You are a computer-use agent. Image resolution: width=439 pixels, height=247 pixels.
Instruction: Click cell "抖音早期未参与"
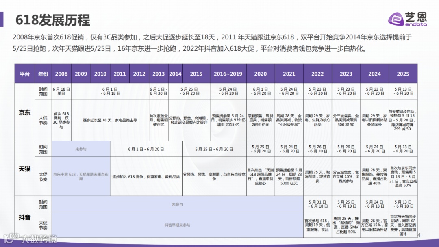(x=178, y=225)
